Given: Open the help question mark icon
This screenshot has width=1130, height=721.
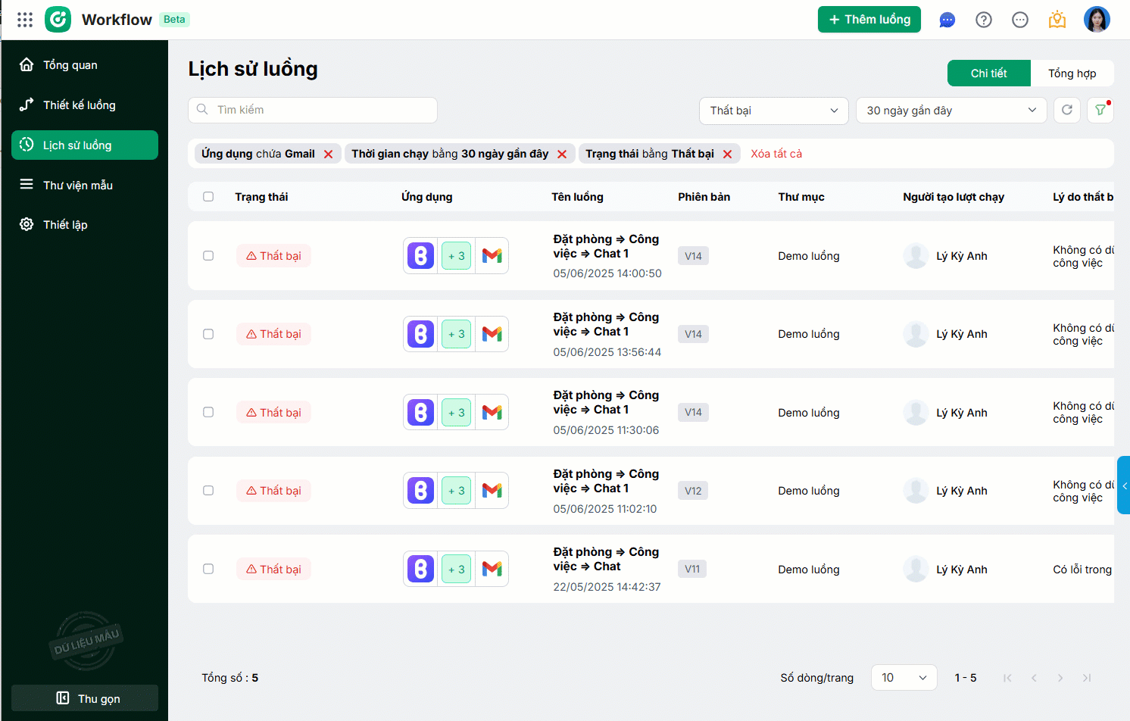Looking at the screenshot, I should click(983, 20).
